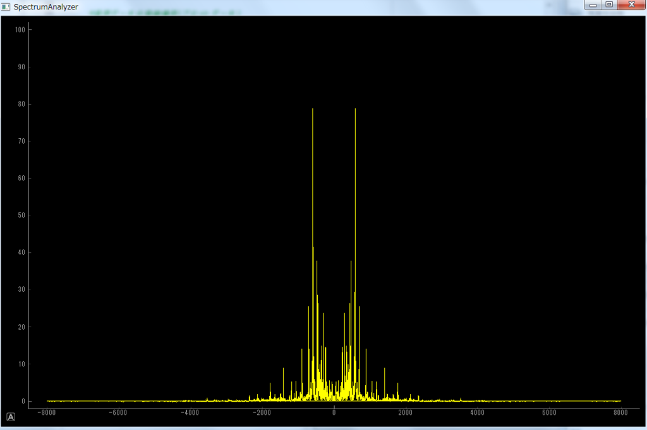Viewport: 647px width, 430px height.
Task: Click the y-axis label 60
Action: coord(21,178)
